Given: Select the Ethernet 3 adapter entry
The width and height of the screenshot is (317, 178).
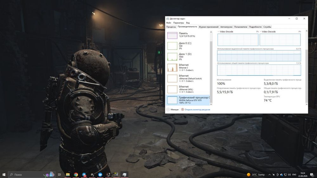Looking at the screenshot, I should [188, 68].
